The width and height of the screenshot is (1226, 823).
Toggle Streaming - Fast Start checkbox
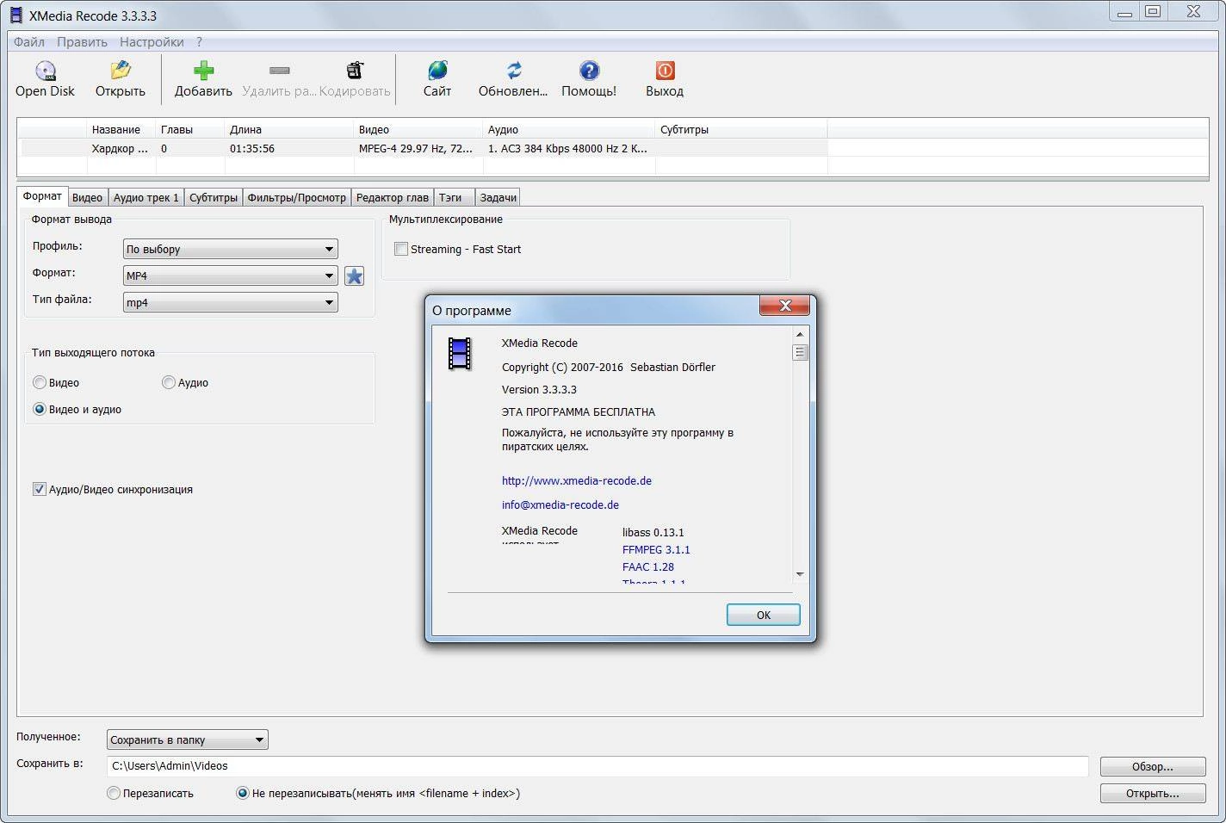401,249
